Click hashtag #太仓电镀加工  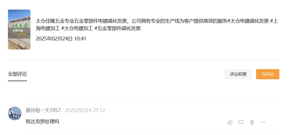(77, 28)
